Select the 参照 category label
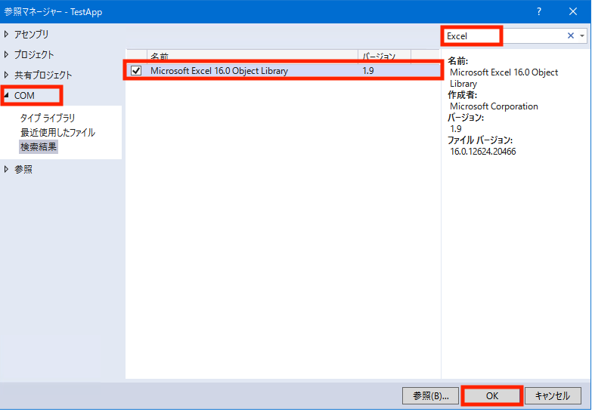 [23, 169]
